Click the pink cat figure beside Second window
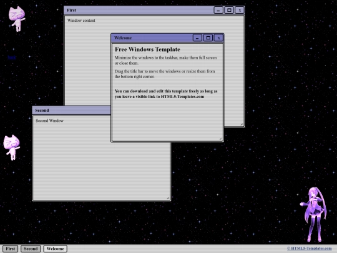Screen dimensions: 337x253 tap(12, 147)
